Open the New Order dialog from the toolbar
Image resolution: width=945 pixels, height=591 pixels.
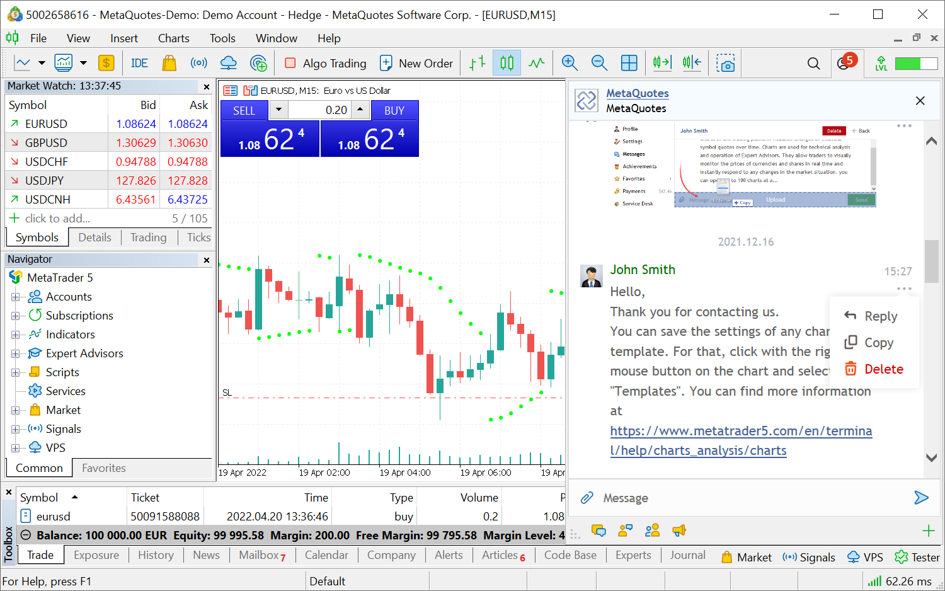pyautogui.click(x=416, y=62)
